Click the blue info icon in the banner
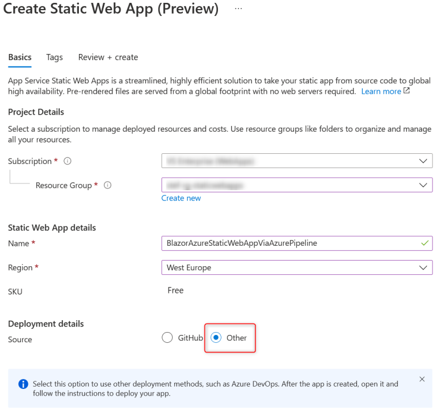This screenshot has height=411, width=436. coord(23,384)
